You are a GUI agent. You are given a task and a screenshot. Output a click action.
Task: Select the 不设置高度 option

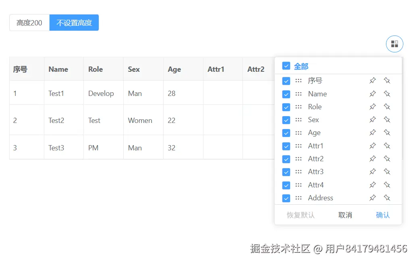74,23
